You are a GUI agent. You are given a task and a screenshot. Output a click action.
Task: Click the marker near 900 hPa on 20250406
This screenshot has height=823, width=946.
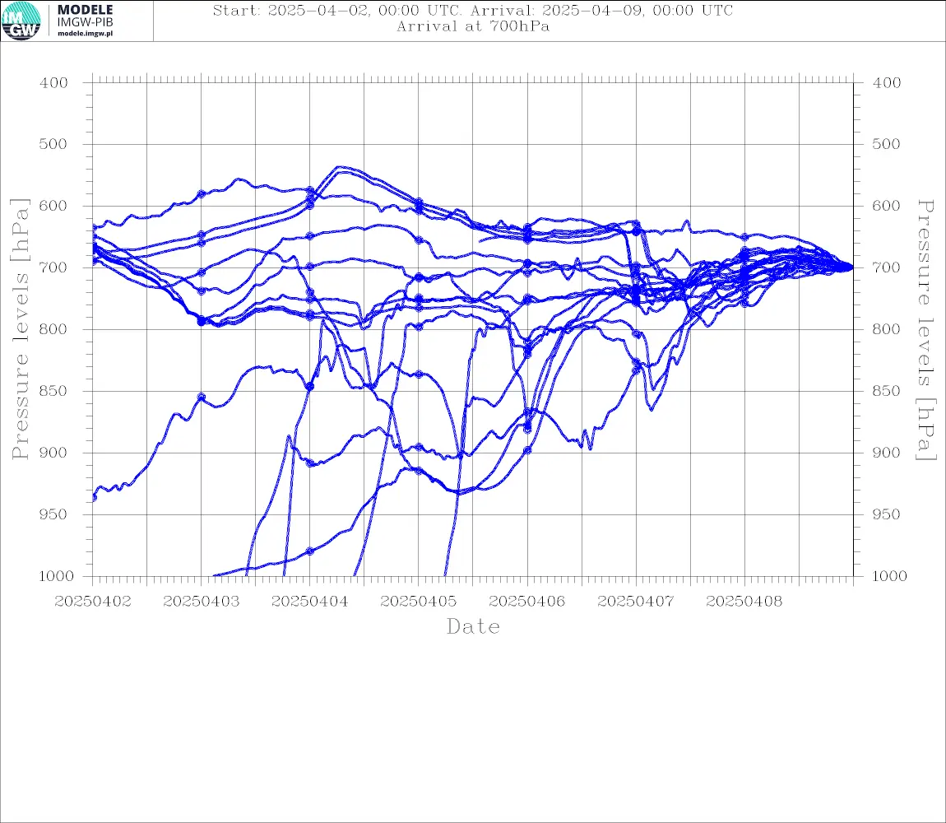coord(527,450)
